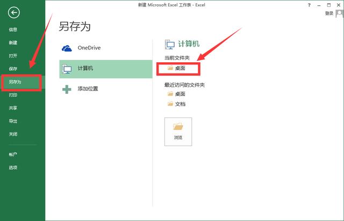Choose 保存 (Save) in the sidebar
Screen dimensions: 344x221
coord(13,69)
